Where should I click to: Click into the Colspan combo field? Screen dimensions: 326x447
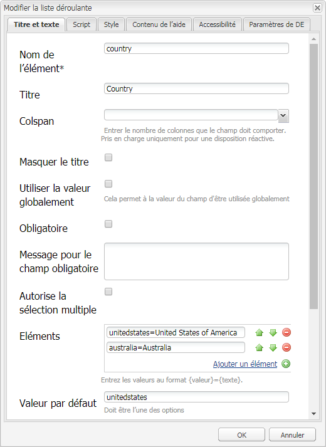[191, 115]
